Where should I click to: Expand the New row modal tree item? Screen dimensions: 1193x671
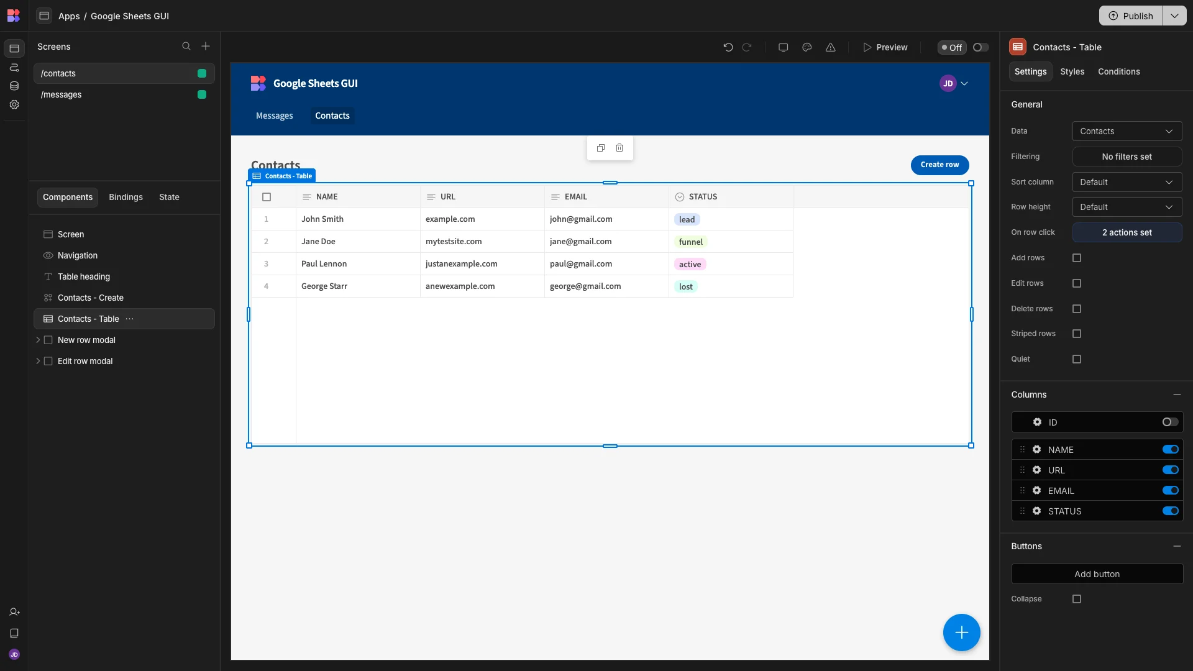[x=38, y=340]
